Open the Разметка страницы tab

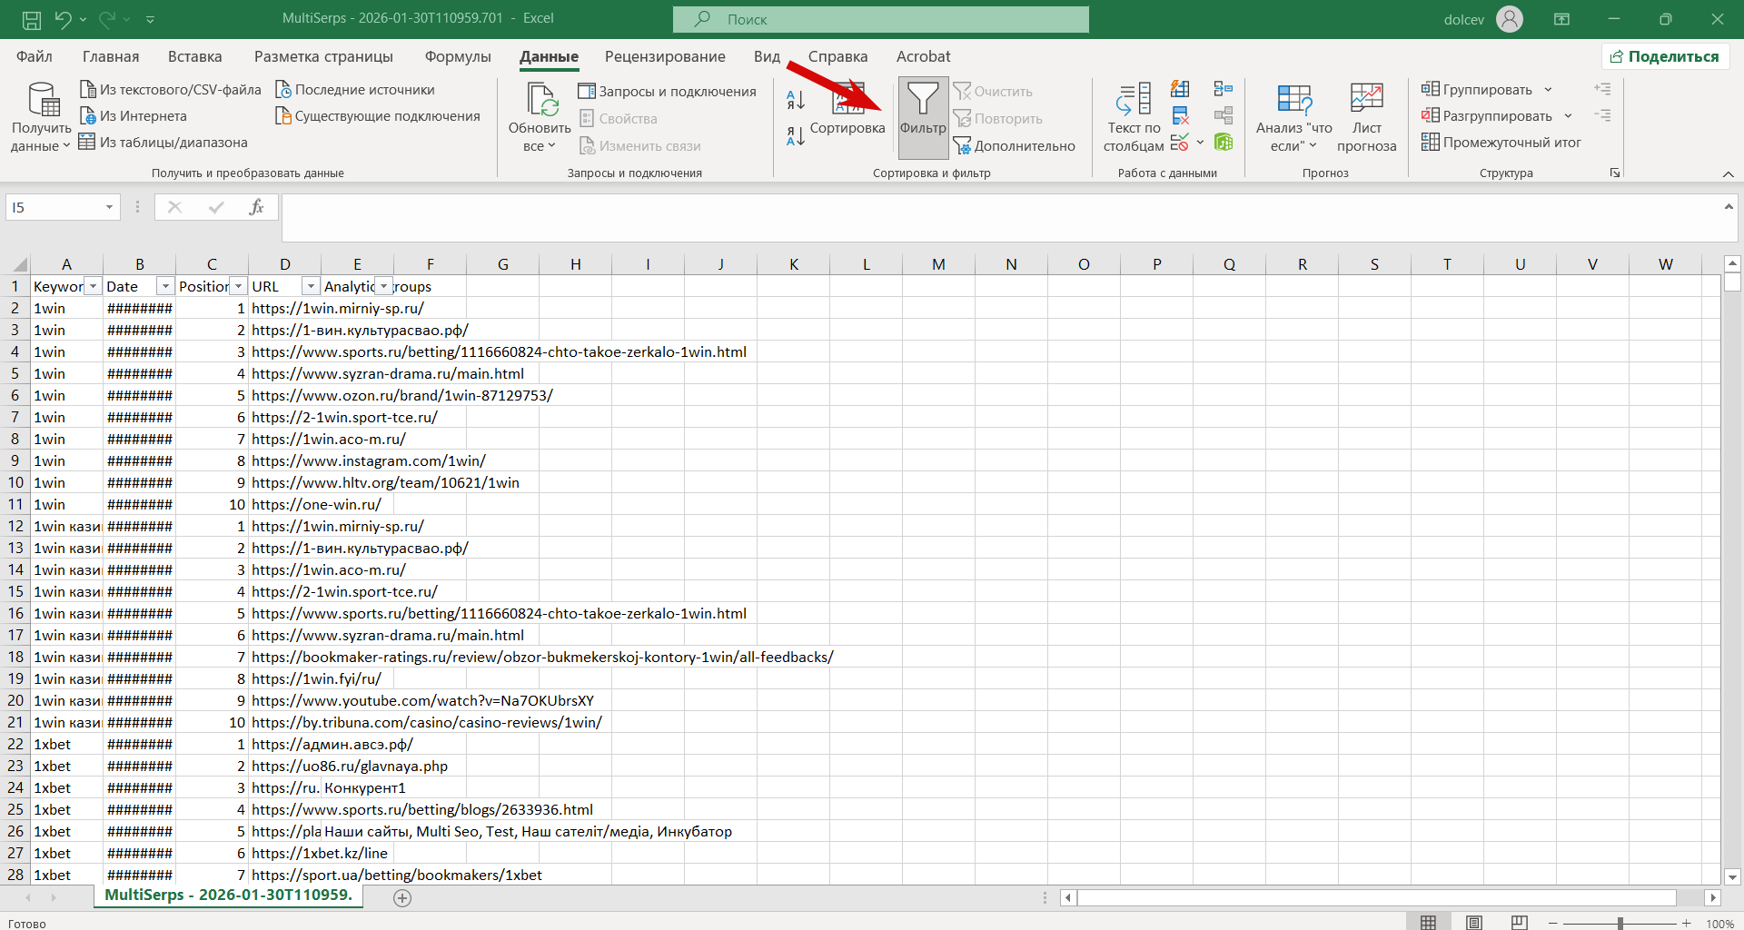[x=323, y=56]
